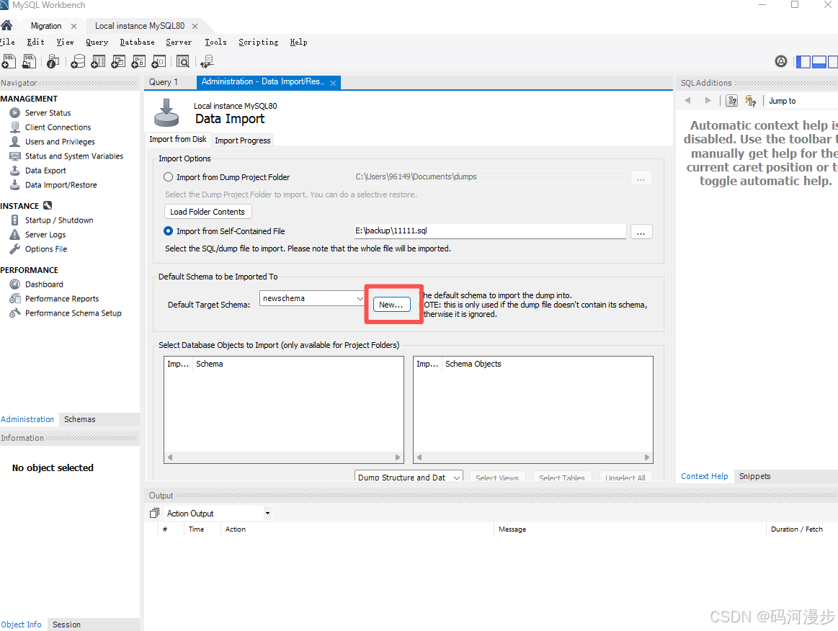
Task: Toggle the left sidebar panel icon
Action: [803, 62]
